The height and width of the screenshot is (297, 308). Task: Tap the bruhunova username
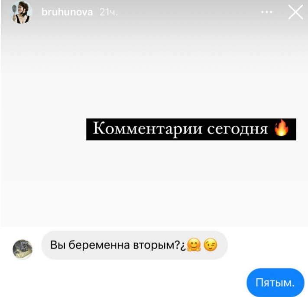(67, 12)
